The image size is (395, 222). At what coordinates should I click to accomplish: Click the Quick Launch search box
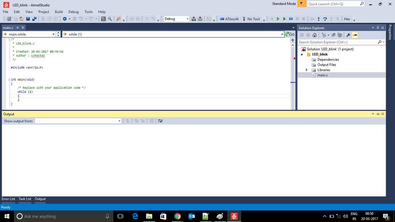tap(336, 4)
